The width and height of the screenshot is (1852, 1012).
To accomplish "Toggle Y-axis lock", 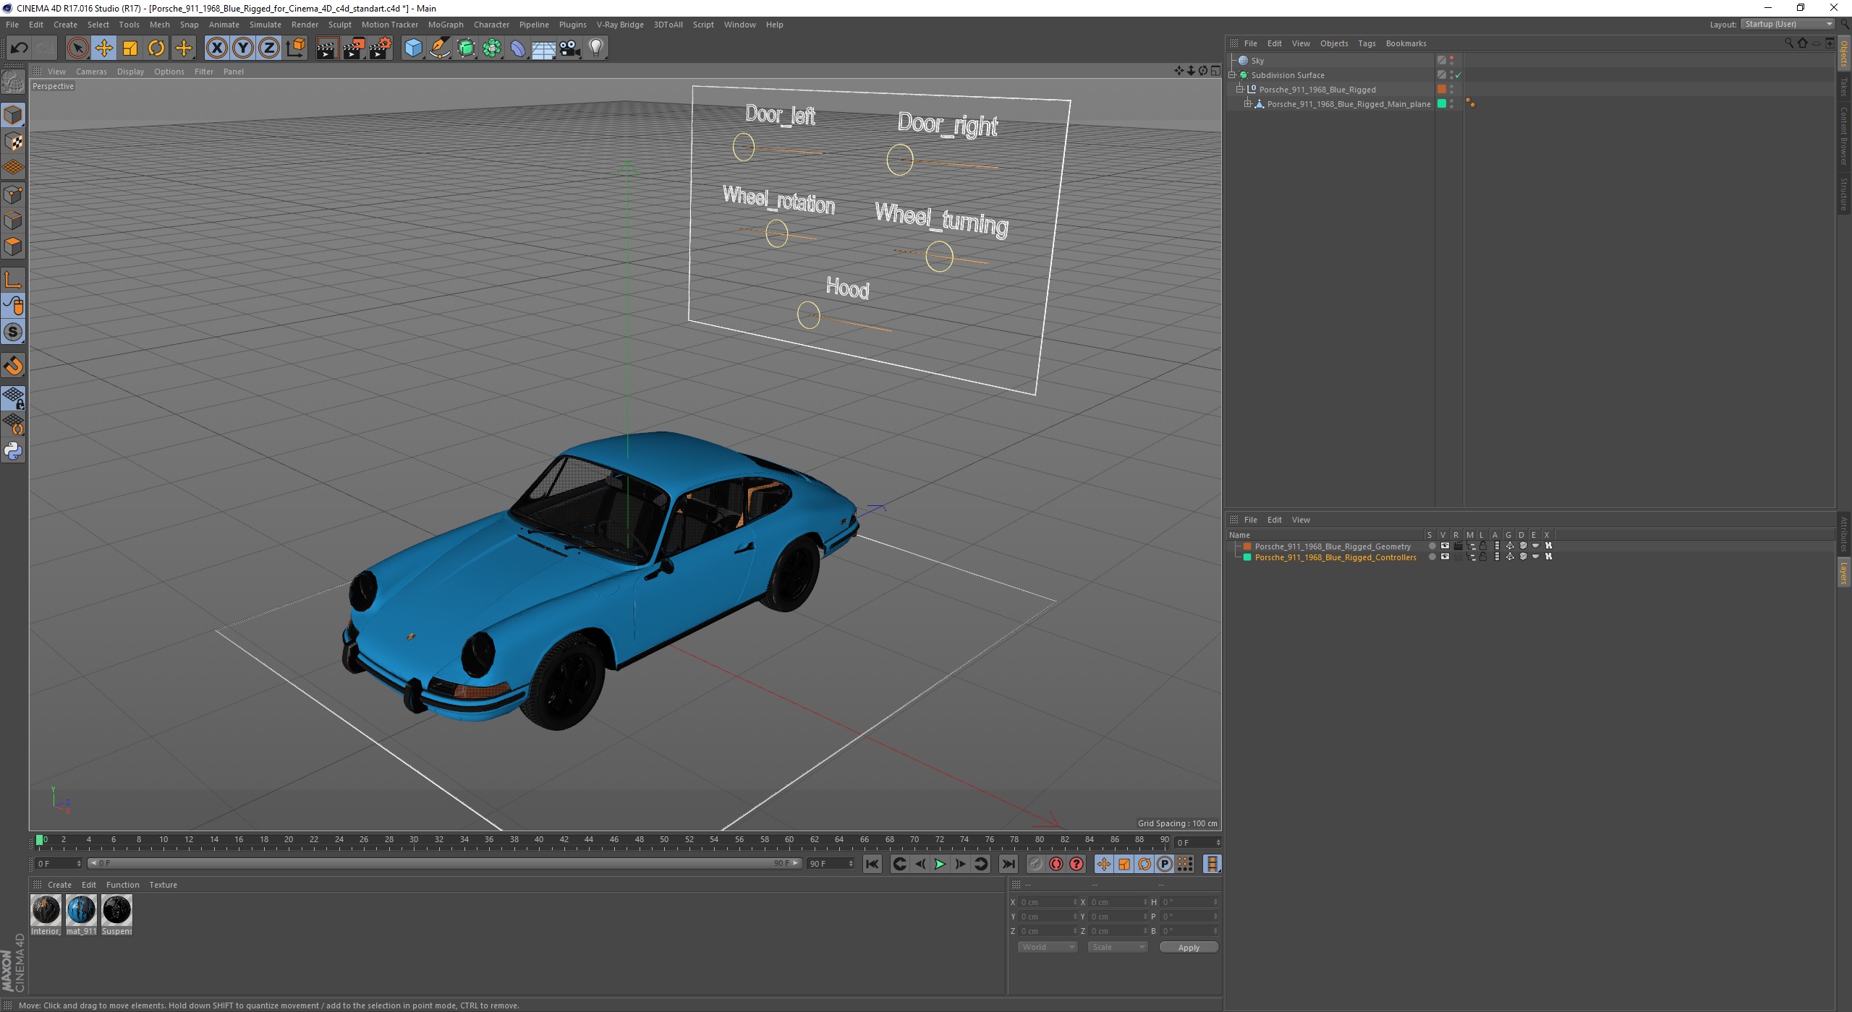I will click(x=243, y=48).
